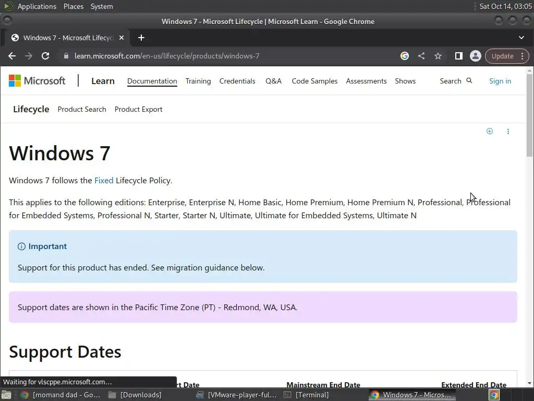Click the page's vertical scrollbar thumb
Screen dimensions: 534x401
tap(529, 115)
